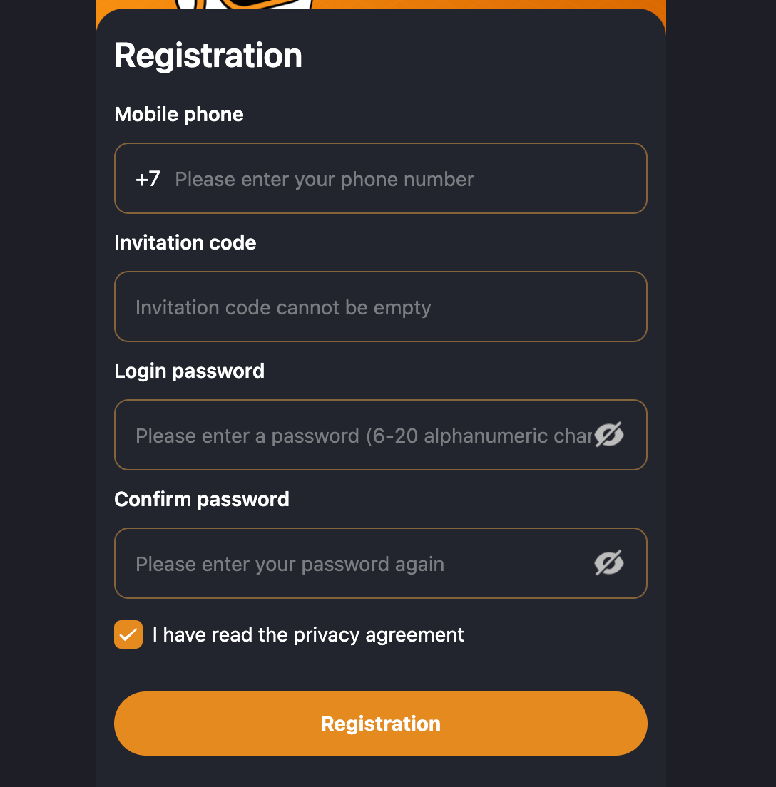Click the "Please enter your password again" placeholder
The image size is (776, 787).
(x=290, y=564)
